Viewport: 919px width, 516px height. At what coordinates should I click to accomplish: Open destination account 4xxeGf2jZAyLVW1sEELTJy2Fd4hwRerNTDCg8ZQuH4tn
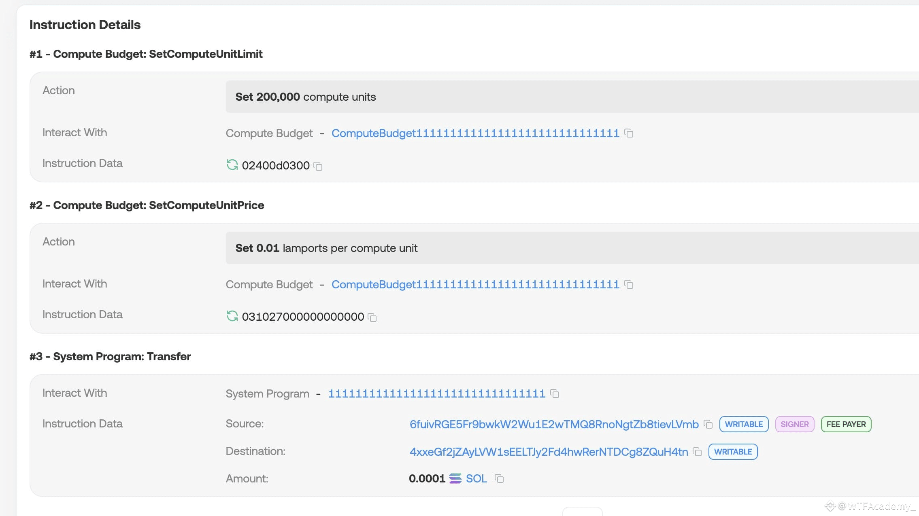point(549,452)
